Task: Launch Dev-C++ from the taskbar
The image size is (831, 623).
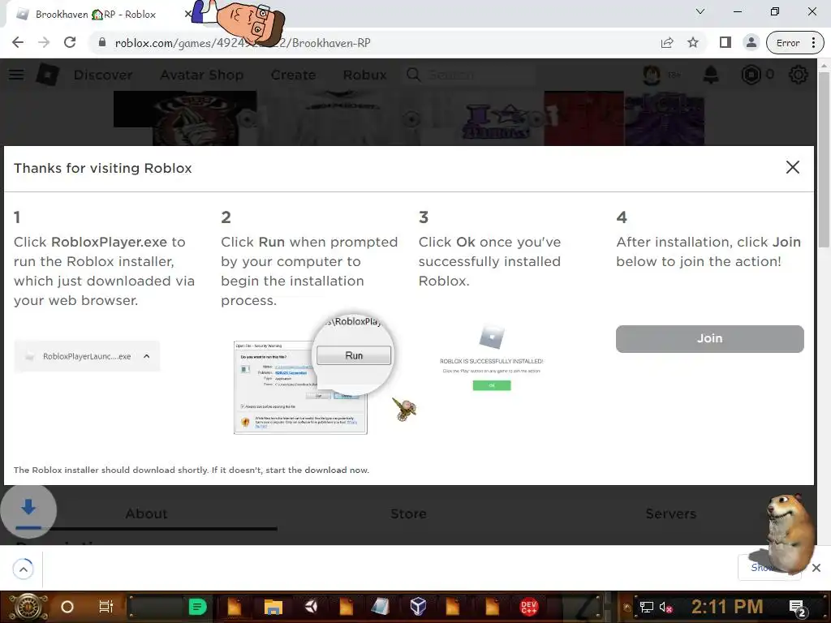Action: click(x=528, y=607)
